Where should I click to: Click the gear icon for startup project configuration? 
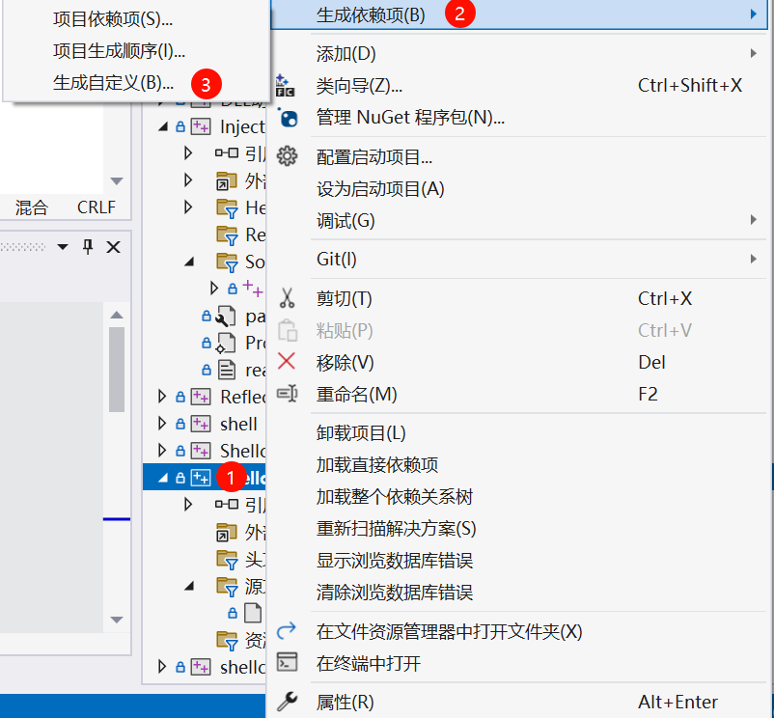coord(287,156)
